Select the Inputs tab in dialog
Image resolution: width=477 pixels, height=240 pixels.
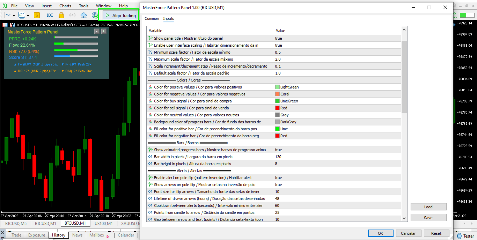tap(169, 18)
